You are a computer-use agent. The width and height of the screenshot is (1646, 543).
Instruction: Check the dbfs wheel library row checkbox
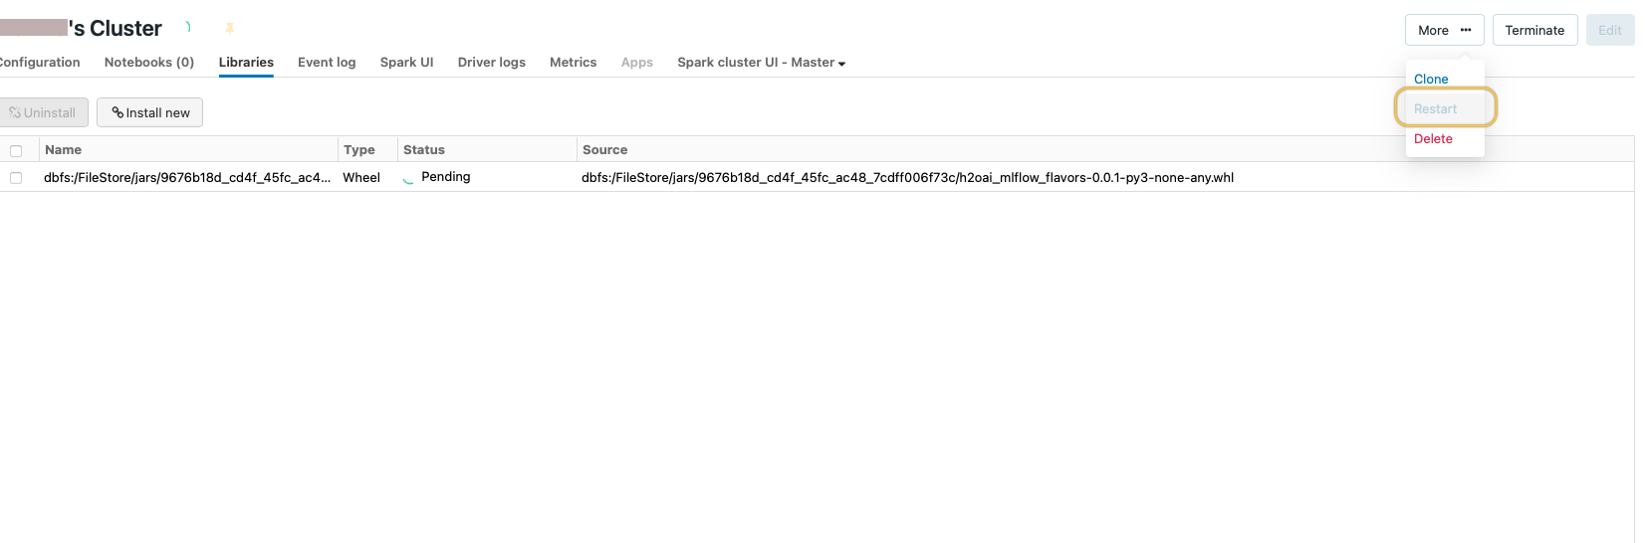[x=16, y=178]
